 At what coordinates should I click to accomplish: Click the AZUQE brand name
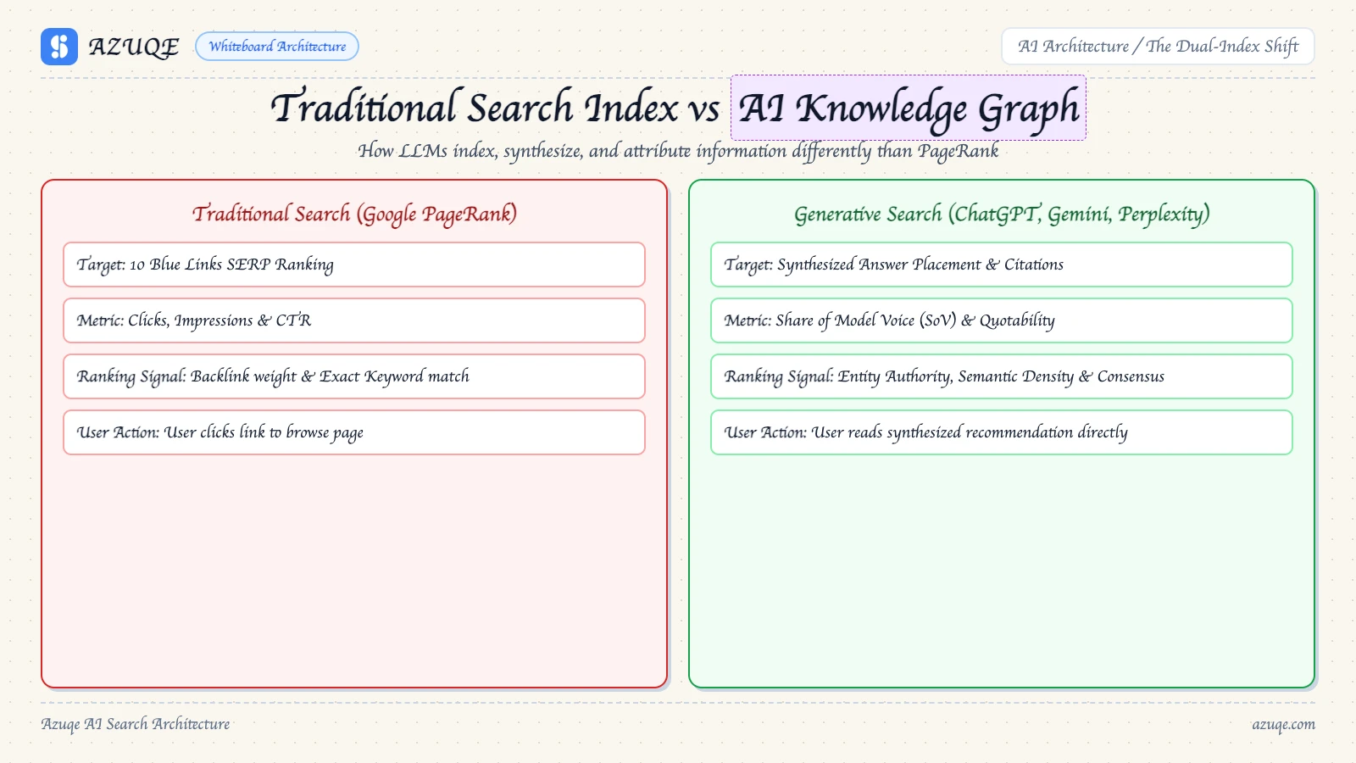pos(134,47)
